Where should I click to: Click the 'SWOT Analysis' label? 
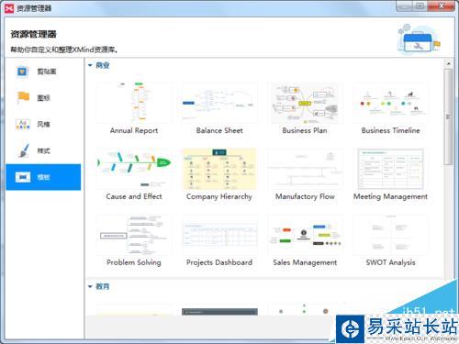coord(390,262)
